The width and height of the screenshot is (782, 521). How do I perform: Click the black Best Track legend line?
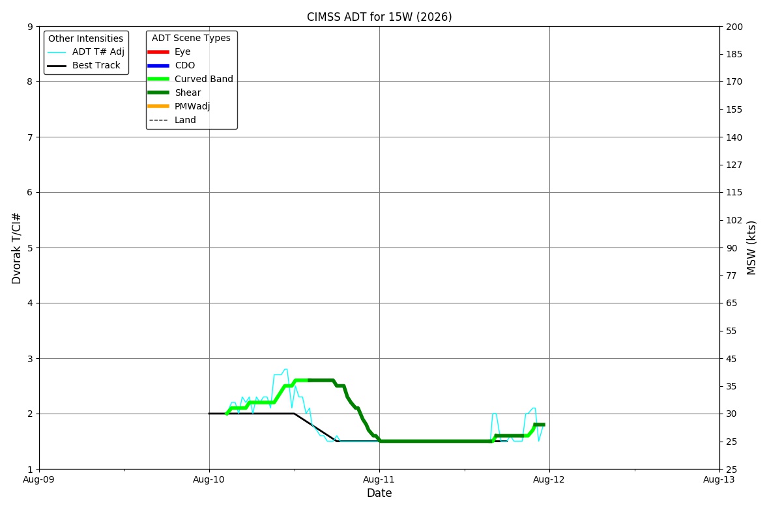pos(57,66)
